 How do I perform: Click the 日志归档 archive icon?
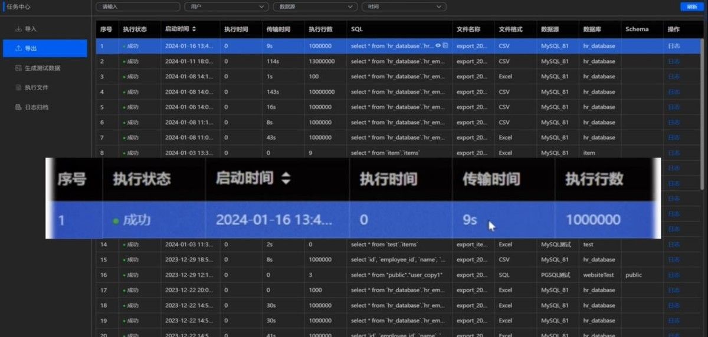[19, 107]
